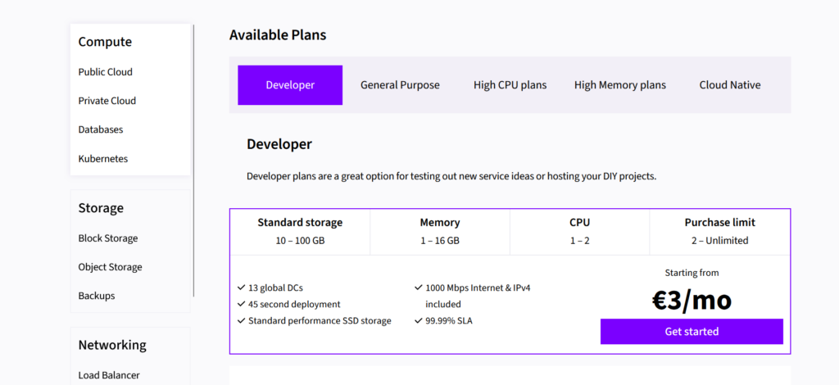Image resolution: width=839 pixels, height=385 pixels.
Task: Open Backups under Storage
Action: click(x=96, y=296)
